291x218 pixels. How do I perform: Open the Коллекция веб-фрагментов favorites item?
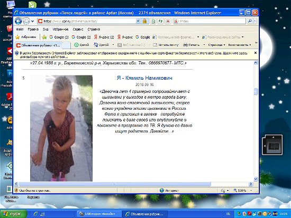175,37
